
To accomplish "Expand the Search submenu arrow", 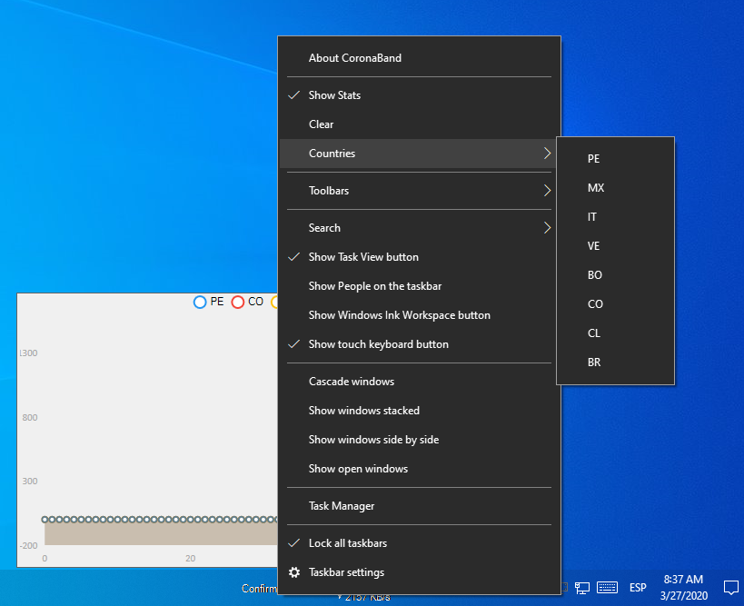I will [x=547, y=228].
